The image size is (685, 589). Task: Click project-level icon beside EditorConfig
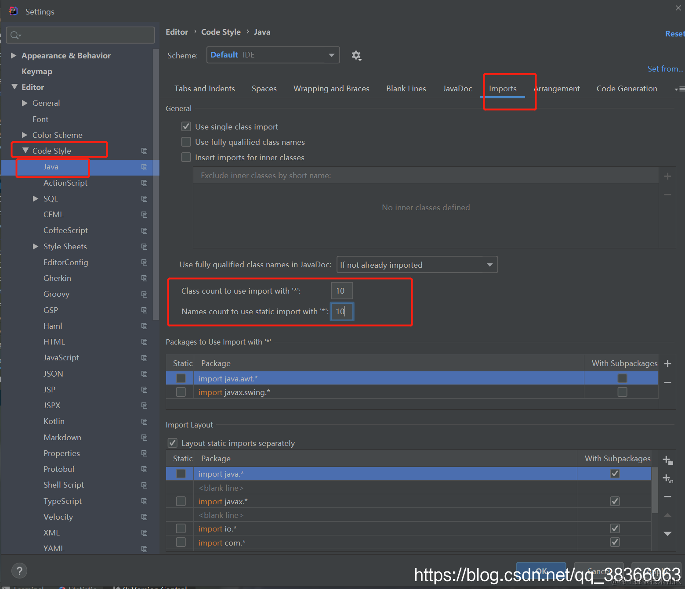(x=144, y=262)
